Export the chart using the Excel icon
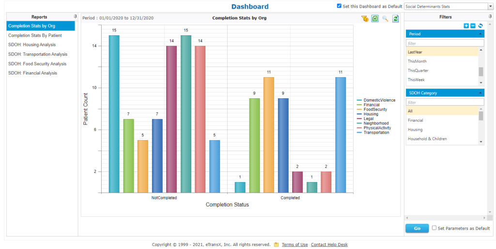The width and height of the screenshot is (496, 249). point(375,18)
